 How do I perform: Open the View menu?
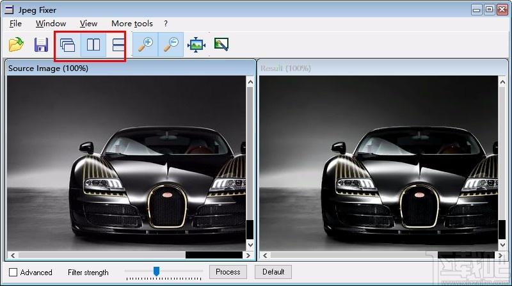point(88,24)
